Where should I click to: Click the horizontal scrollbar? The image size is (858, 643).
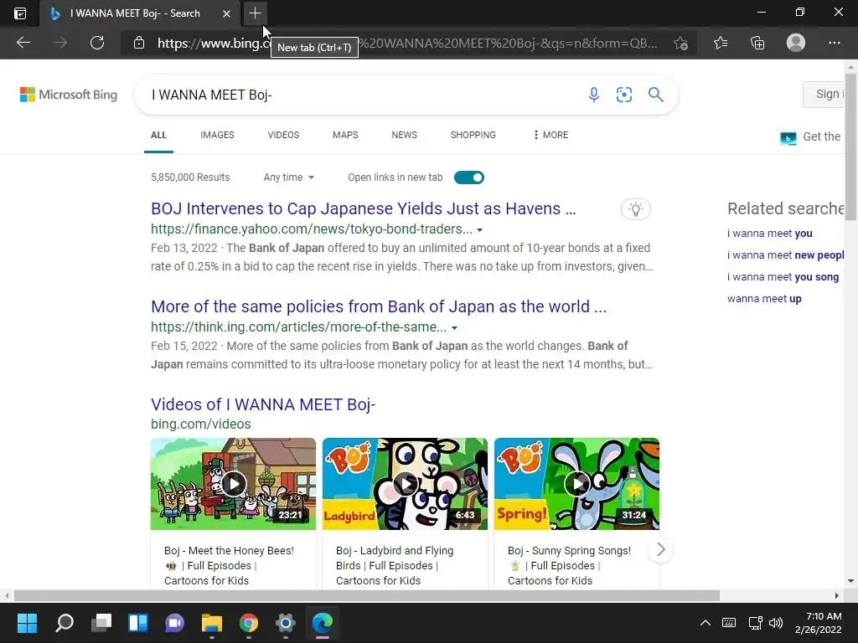coord(367,595)
